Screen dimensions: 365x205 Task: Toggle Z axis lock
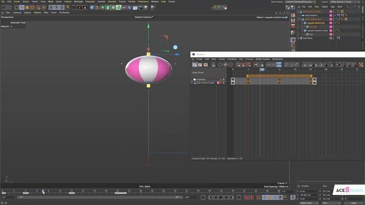click(x=62, y=7)
